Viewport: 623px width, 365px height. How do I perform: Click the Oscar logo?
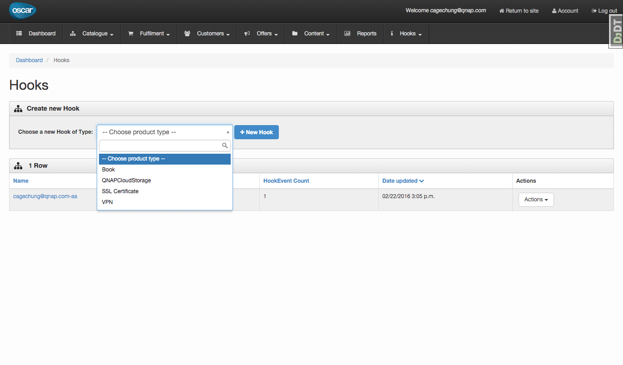23,10
